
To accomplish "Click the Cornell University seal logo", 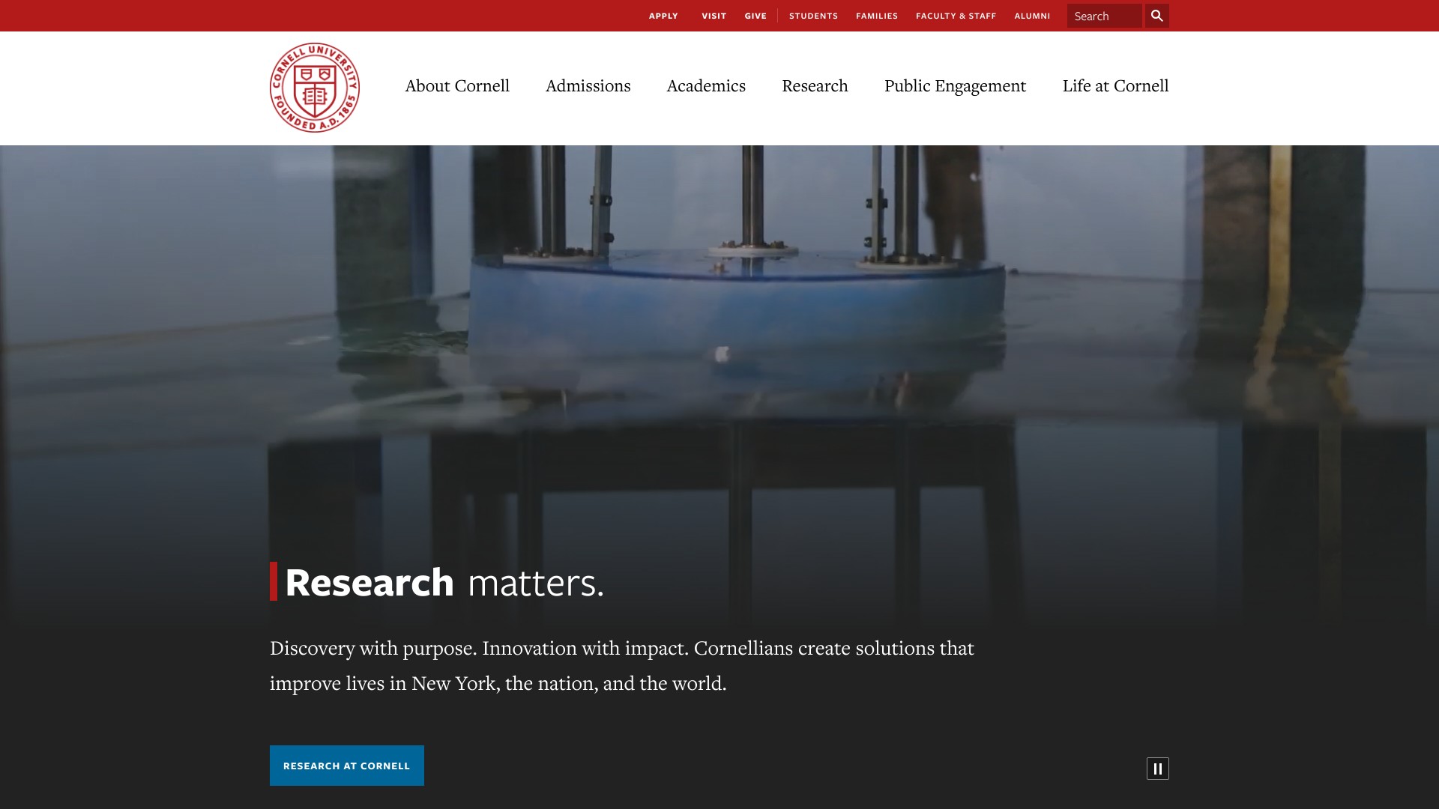I will click(x=314, y=88).
